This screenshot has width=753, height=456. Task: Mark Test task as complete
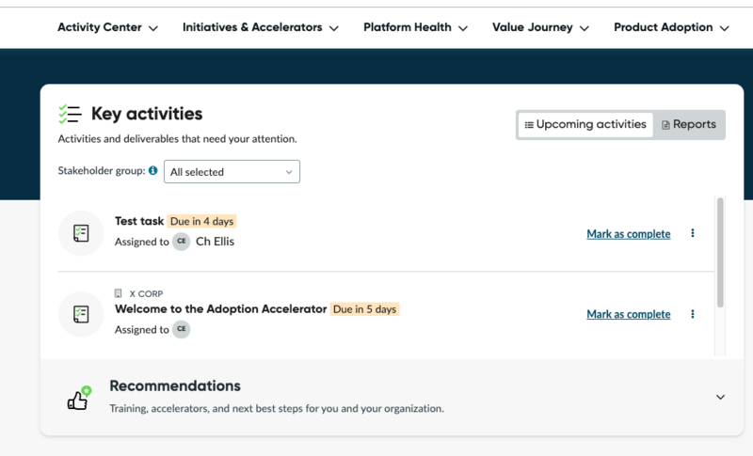pyautogui.click(x=628, y=233)
